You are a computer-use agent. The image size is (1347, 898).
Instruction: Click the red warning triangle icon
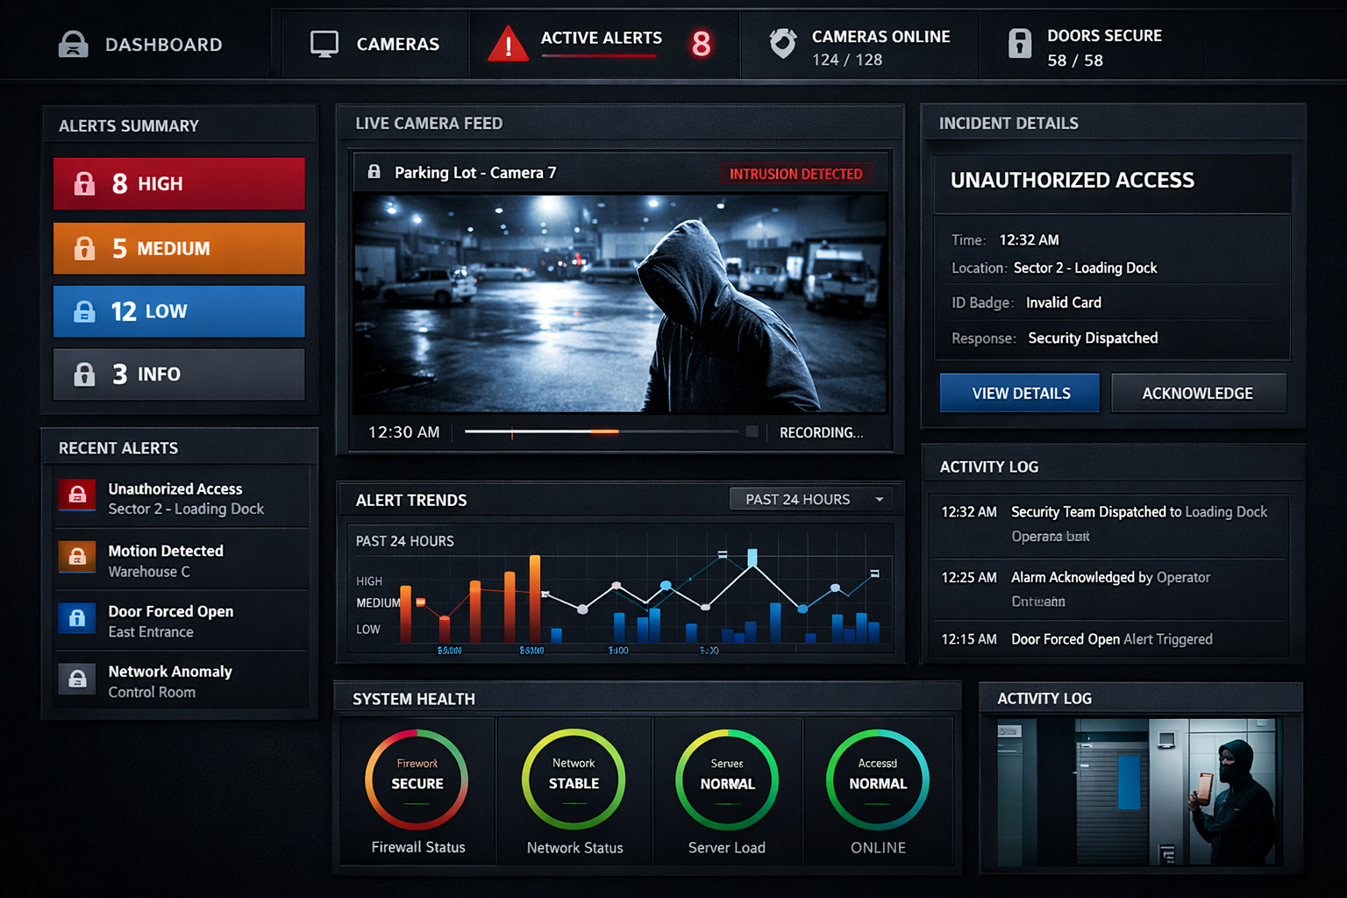click(508, 44)
